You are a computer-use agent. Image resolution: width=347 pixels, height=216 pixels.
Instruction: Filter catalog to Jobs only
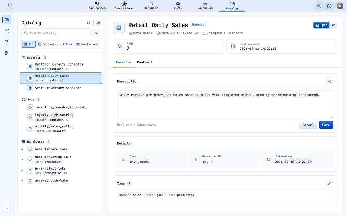click(x=66, y=44)
